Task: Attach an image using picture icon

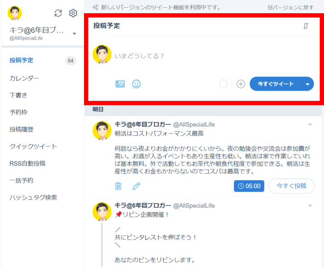Action: (120, 84)
